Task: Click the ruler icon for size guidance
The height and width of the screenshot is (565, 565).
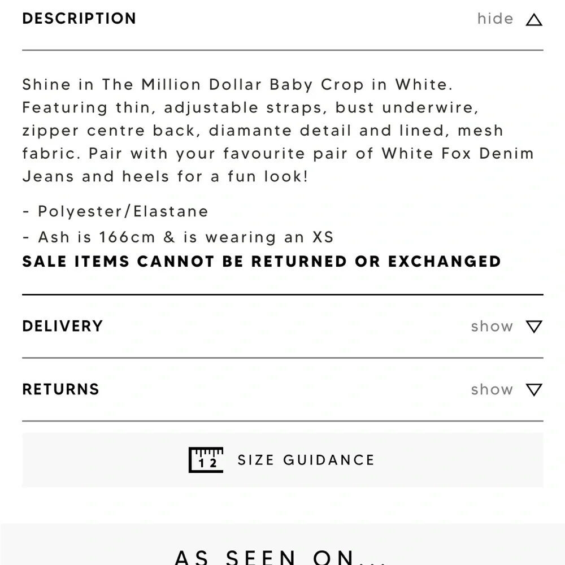Action: click(x=206, y=460)
